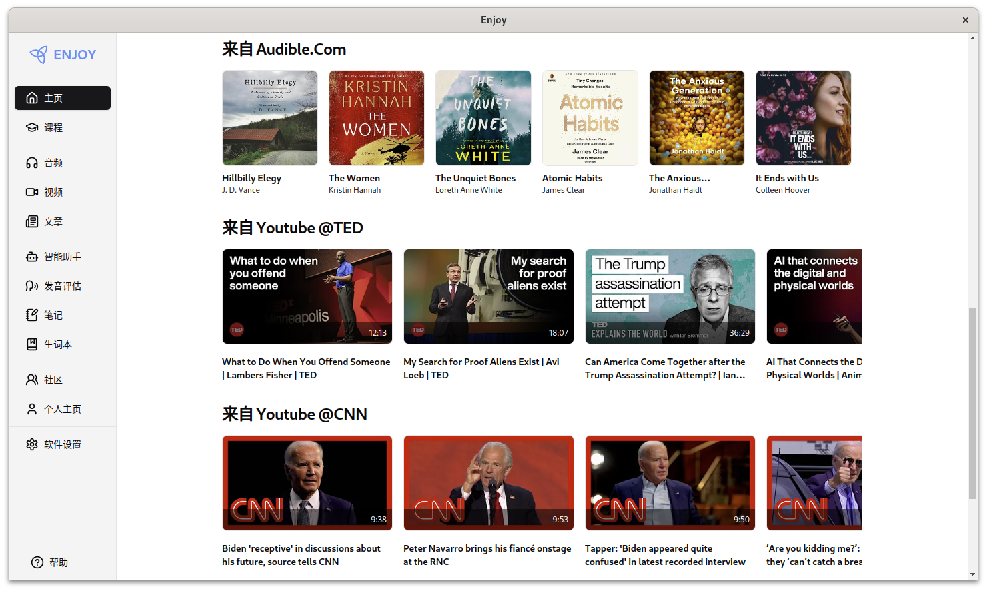987x591 pixels.
Task: Click the Hillbilly Elegy title text
Action: click(251, 178)
